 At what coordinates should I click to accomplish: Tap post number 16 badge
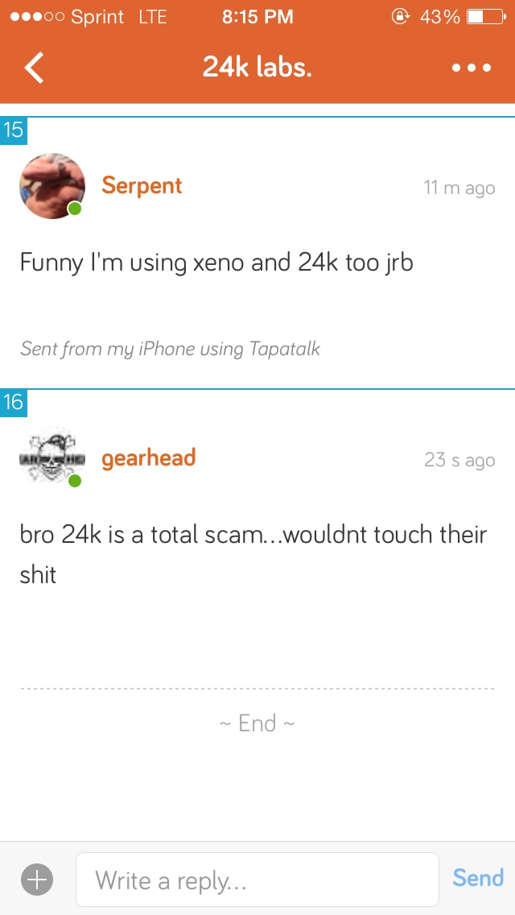coord(14,402)
